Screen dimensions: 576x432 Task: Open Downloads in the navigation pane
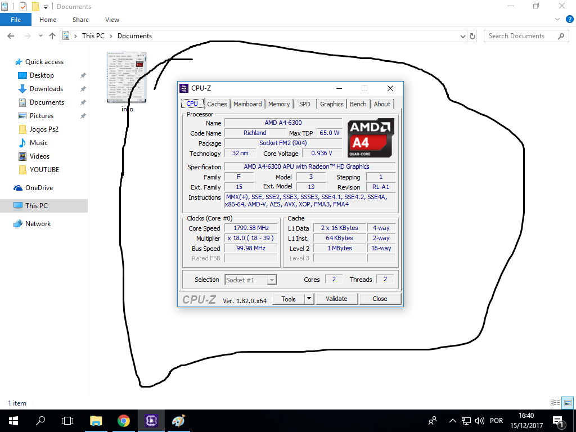pos(46,89)
